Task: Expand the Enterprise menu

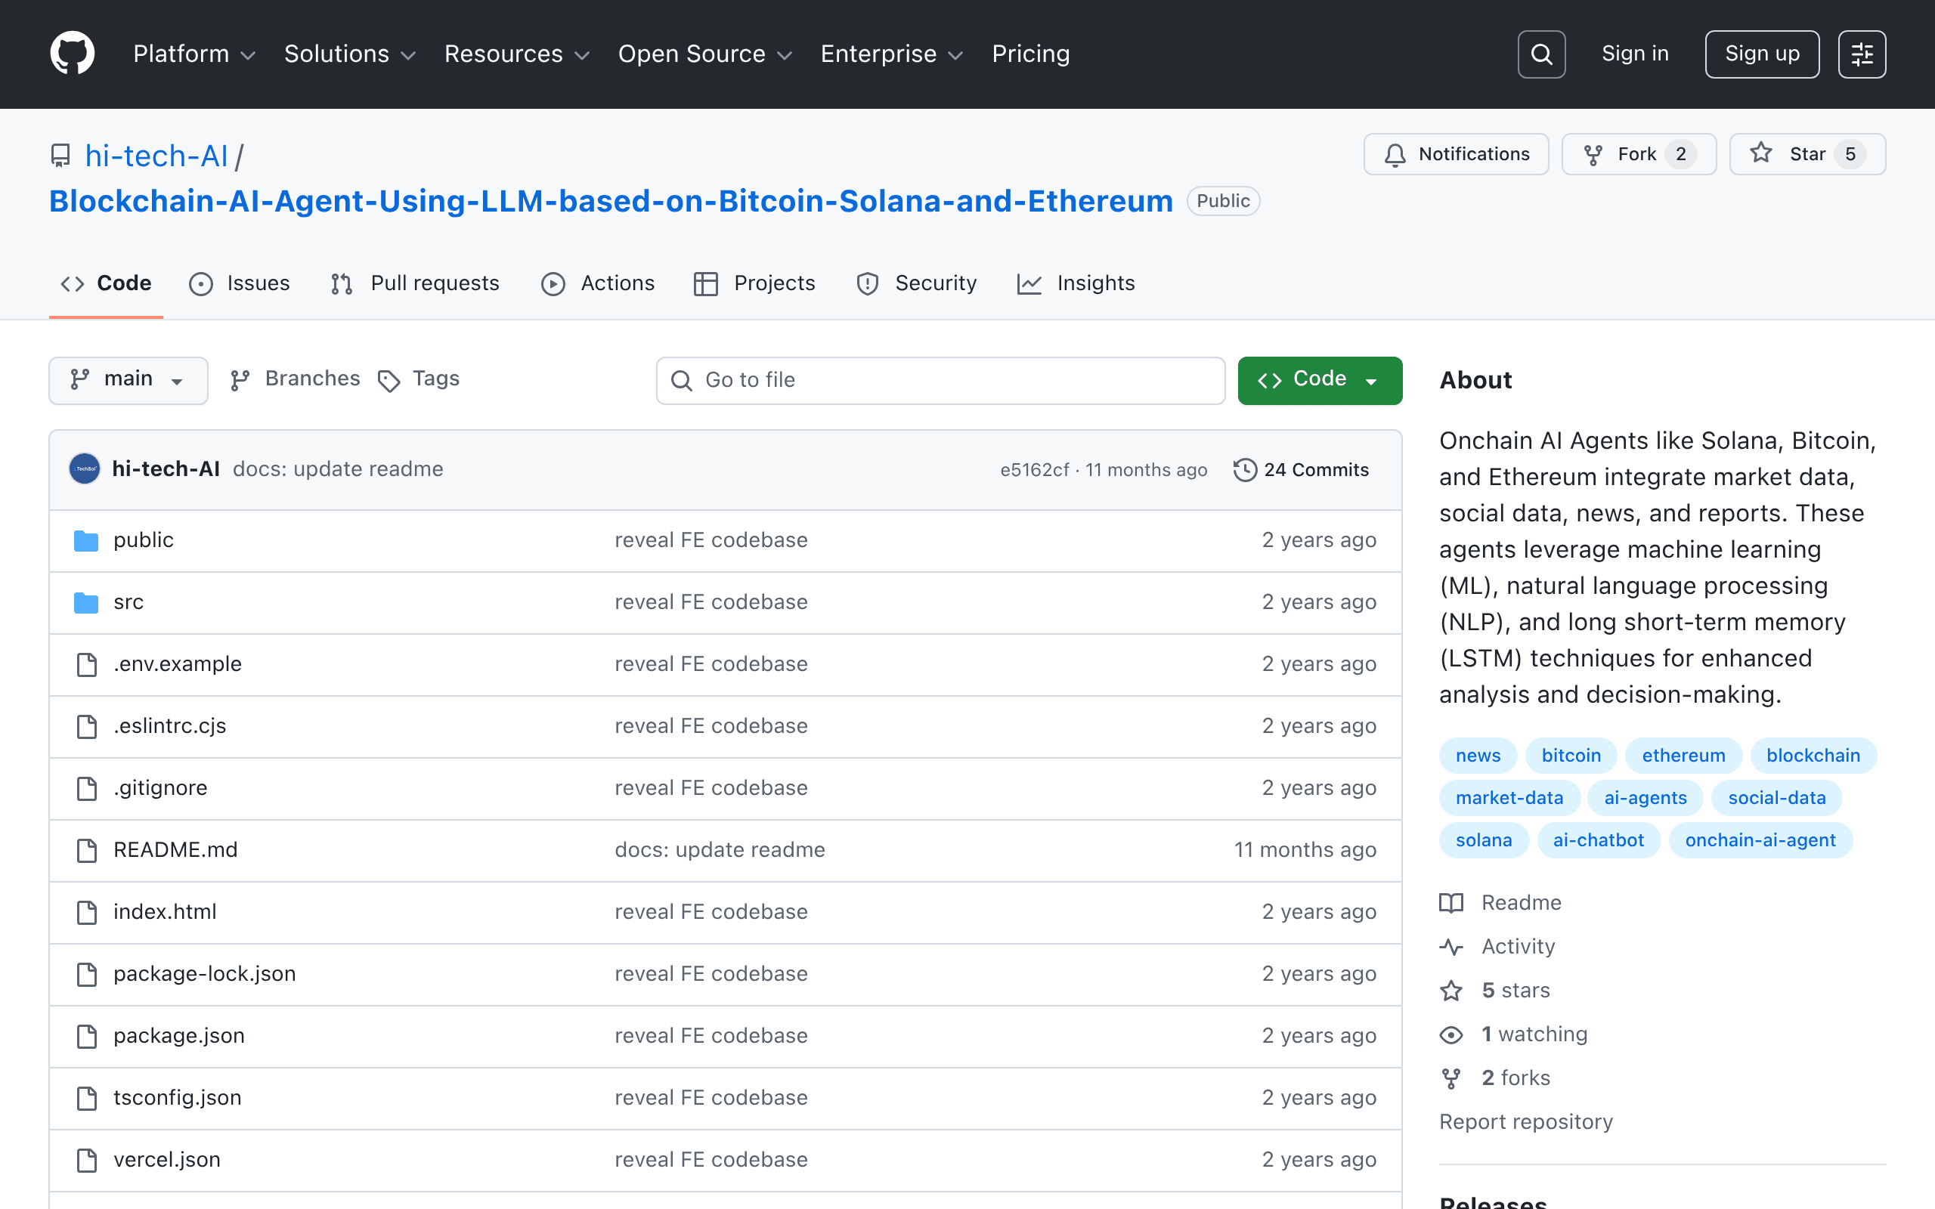Action: tap(892, 54)
